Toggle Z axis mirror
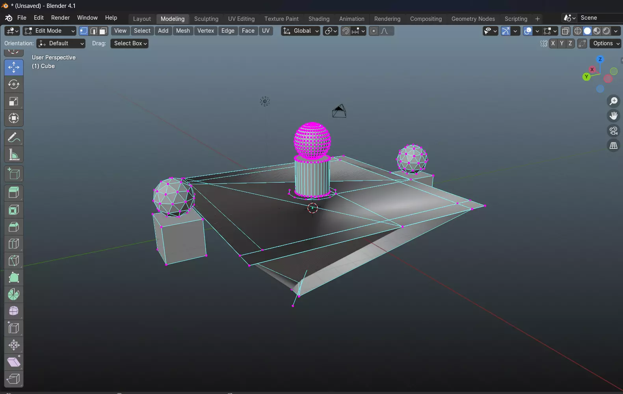The width and height of the screenshot is (623, 394). point(570,43)
